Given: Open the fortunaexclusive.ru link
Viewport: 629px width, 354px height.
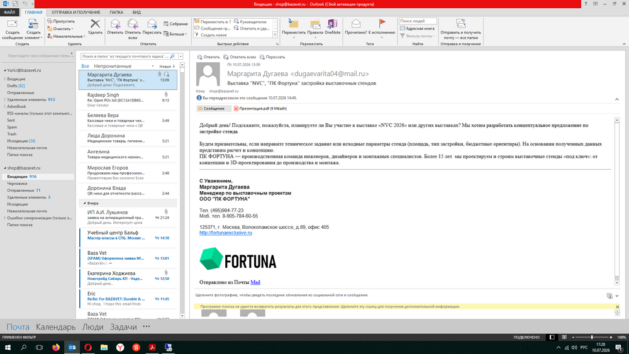Looking at the screenshot, I should [226, 233].
